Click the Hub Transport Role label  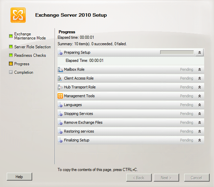[80, 87]
